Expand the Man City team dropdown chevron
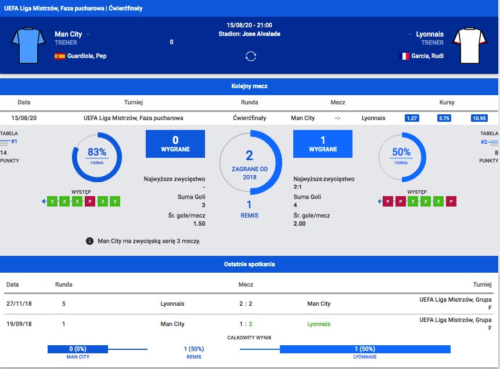 pyautogui.click(x=88, y=34)
